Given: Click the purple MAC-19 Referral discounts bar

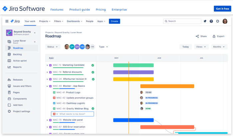Looking at the screenshot, I should 133,72.
